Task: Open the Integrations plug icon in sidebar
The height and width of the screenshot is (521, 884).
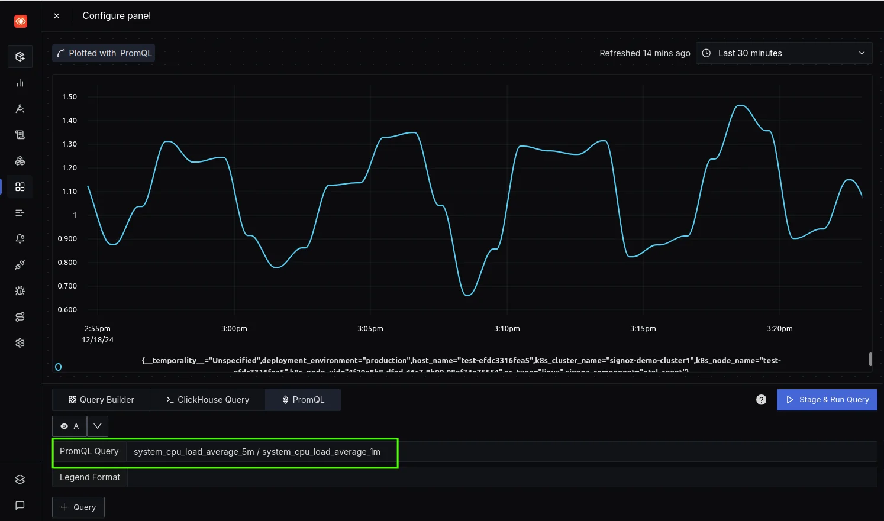Action: click(20, 264)
